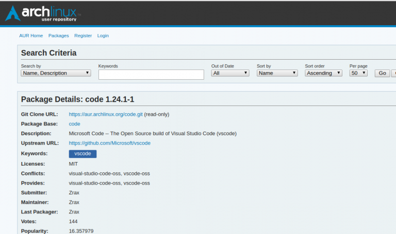Change the Per page 50 dropdown
This screenshot has height=234, width=396.
[358, 73]
